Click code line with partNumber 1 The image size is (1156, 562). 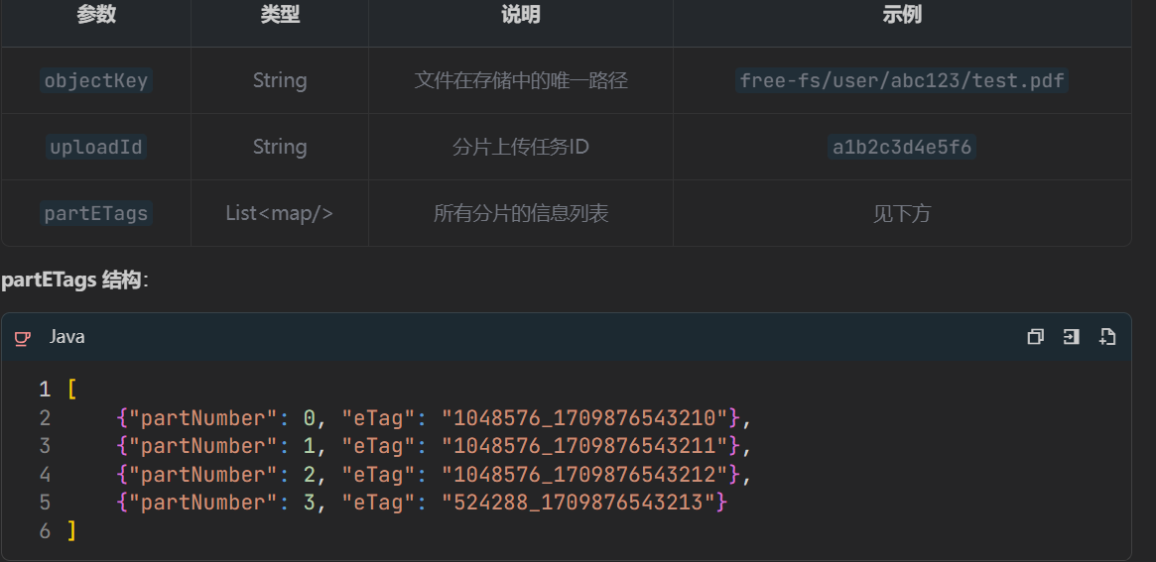(435, 446)
